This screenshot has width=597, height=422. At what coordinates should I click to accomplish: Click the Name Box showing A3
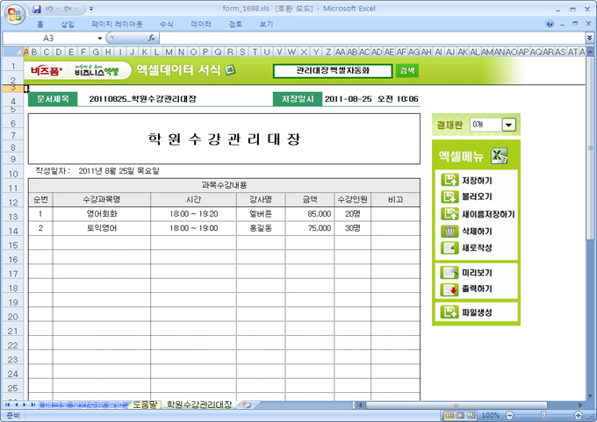tap(49, 38)
